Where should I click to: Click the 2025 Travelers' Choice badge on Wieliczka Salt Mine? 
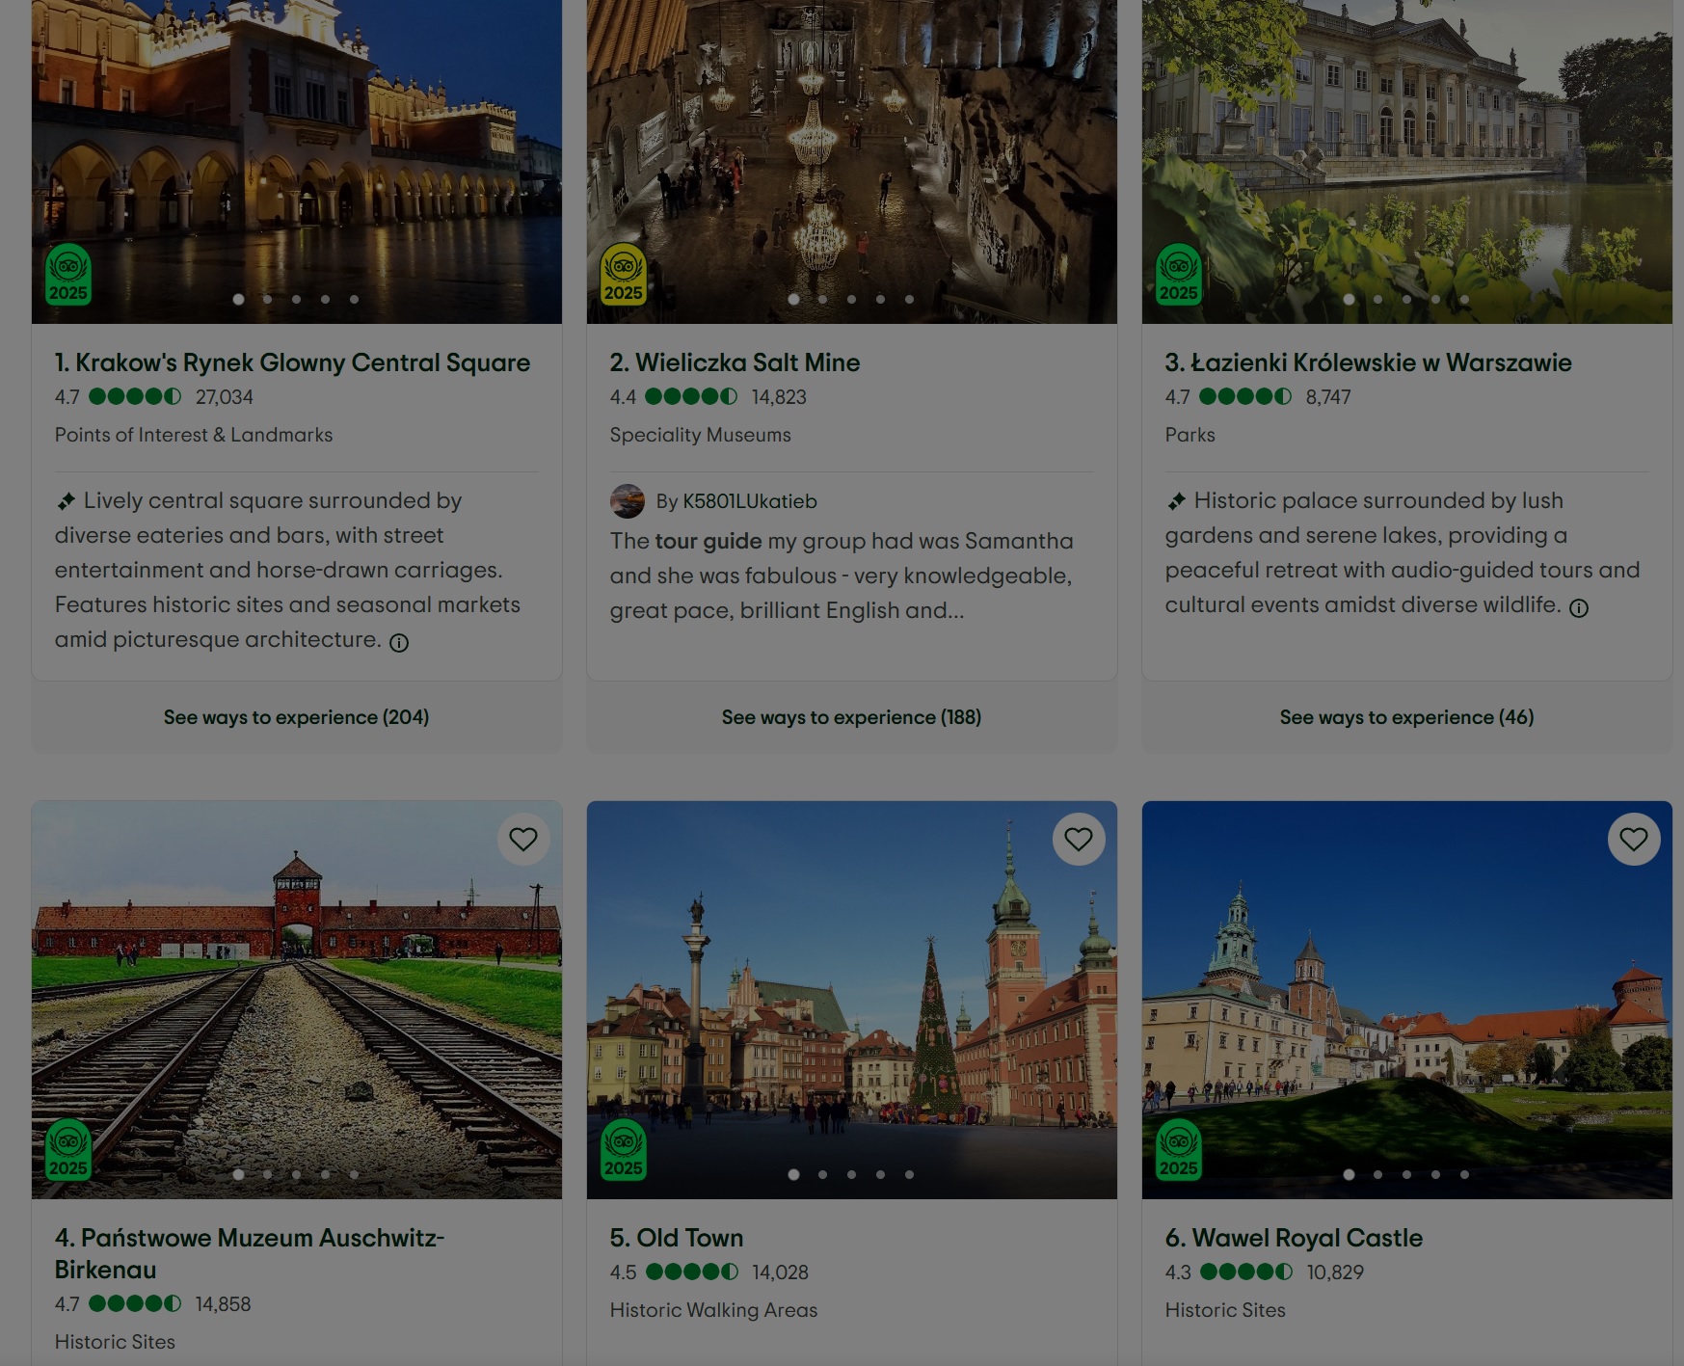point(624,275)
